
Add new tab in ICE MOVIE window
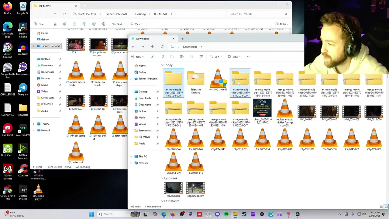(85, 6)
